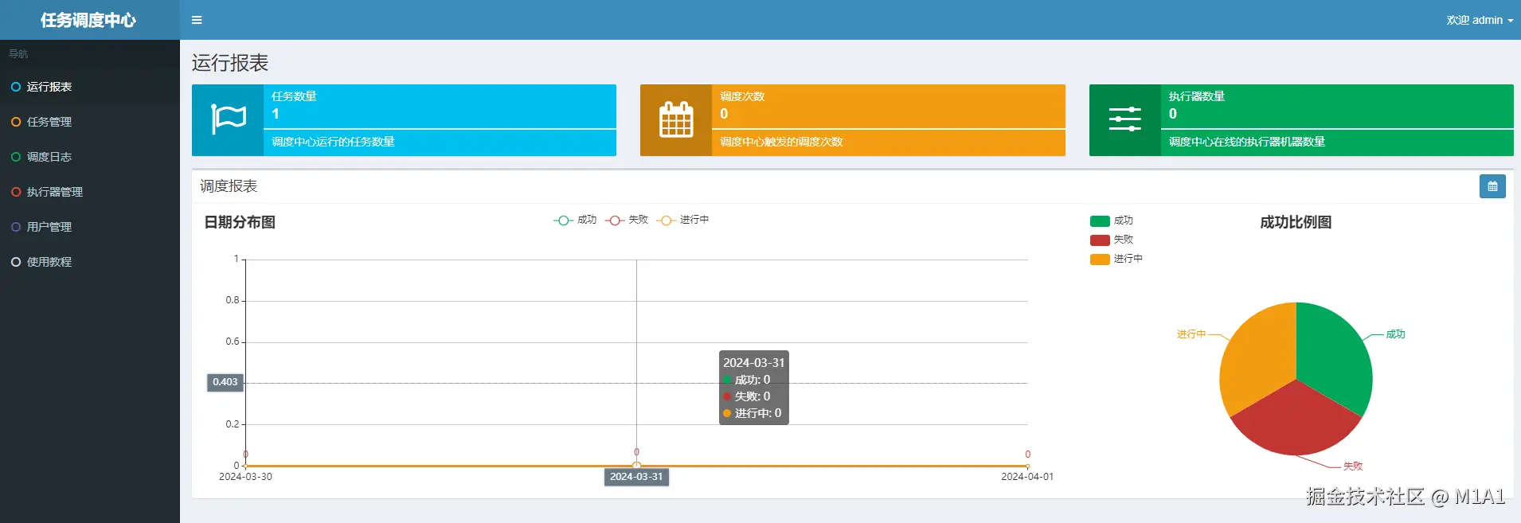Click the 任务调度中心 logo title
The height and width of the screenshot is (523, 1521).
88,20
